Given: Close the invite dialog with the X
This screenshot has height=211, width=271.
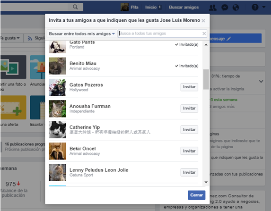Looking at the screenshot, I should [x=203, y=21].
